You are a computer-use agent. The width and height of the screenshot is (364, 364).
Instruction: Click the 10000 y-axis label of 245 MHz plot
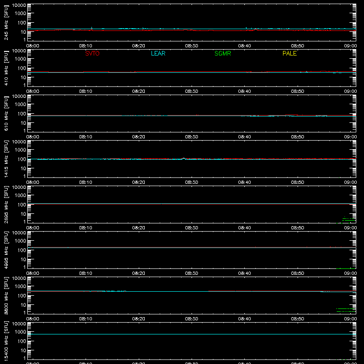click(x=19, y=5)
